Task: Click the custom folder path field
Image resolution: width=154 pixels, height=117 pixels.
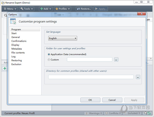Action: [x=90, y=60]
